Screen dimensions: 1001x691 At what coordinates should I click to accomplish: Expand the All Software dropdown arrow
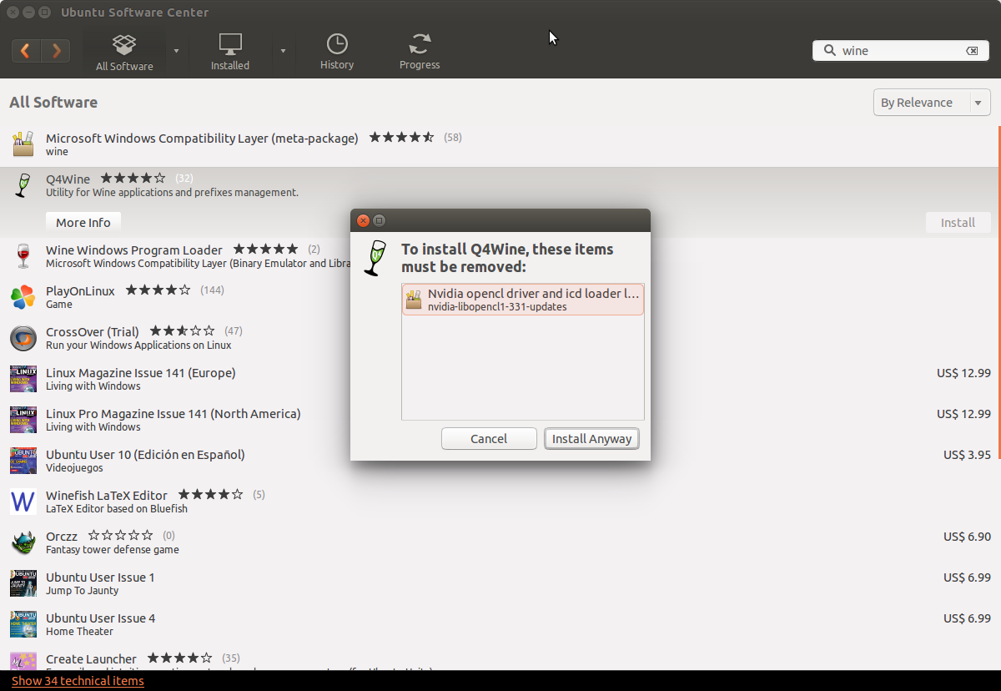(176, 51)
